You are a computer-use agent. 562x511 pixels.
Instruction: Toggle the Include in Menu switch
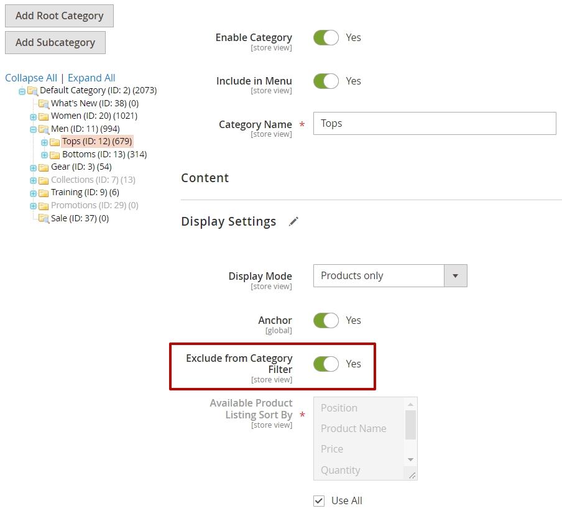(326, 81)
